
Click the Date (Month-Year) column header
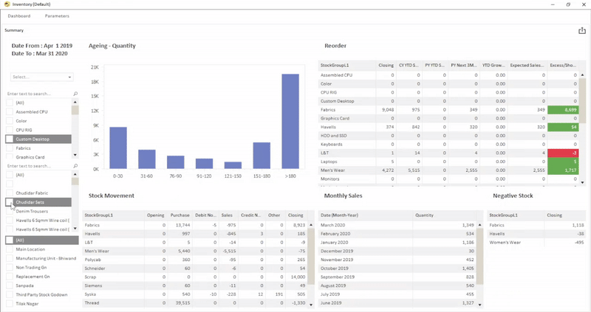365,215
